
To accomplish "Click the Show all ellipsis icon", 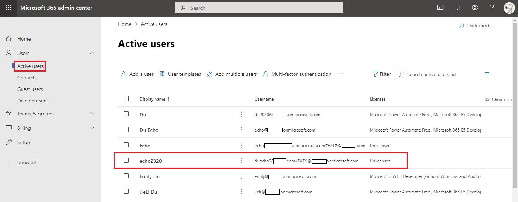I will point(9,162).
